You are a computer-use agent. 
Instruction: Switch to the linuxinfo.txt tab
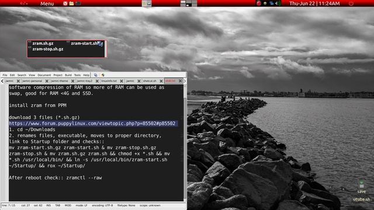coord(109,81)
